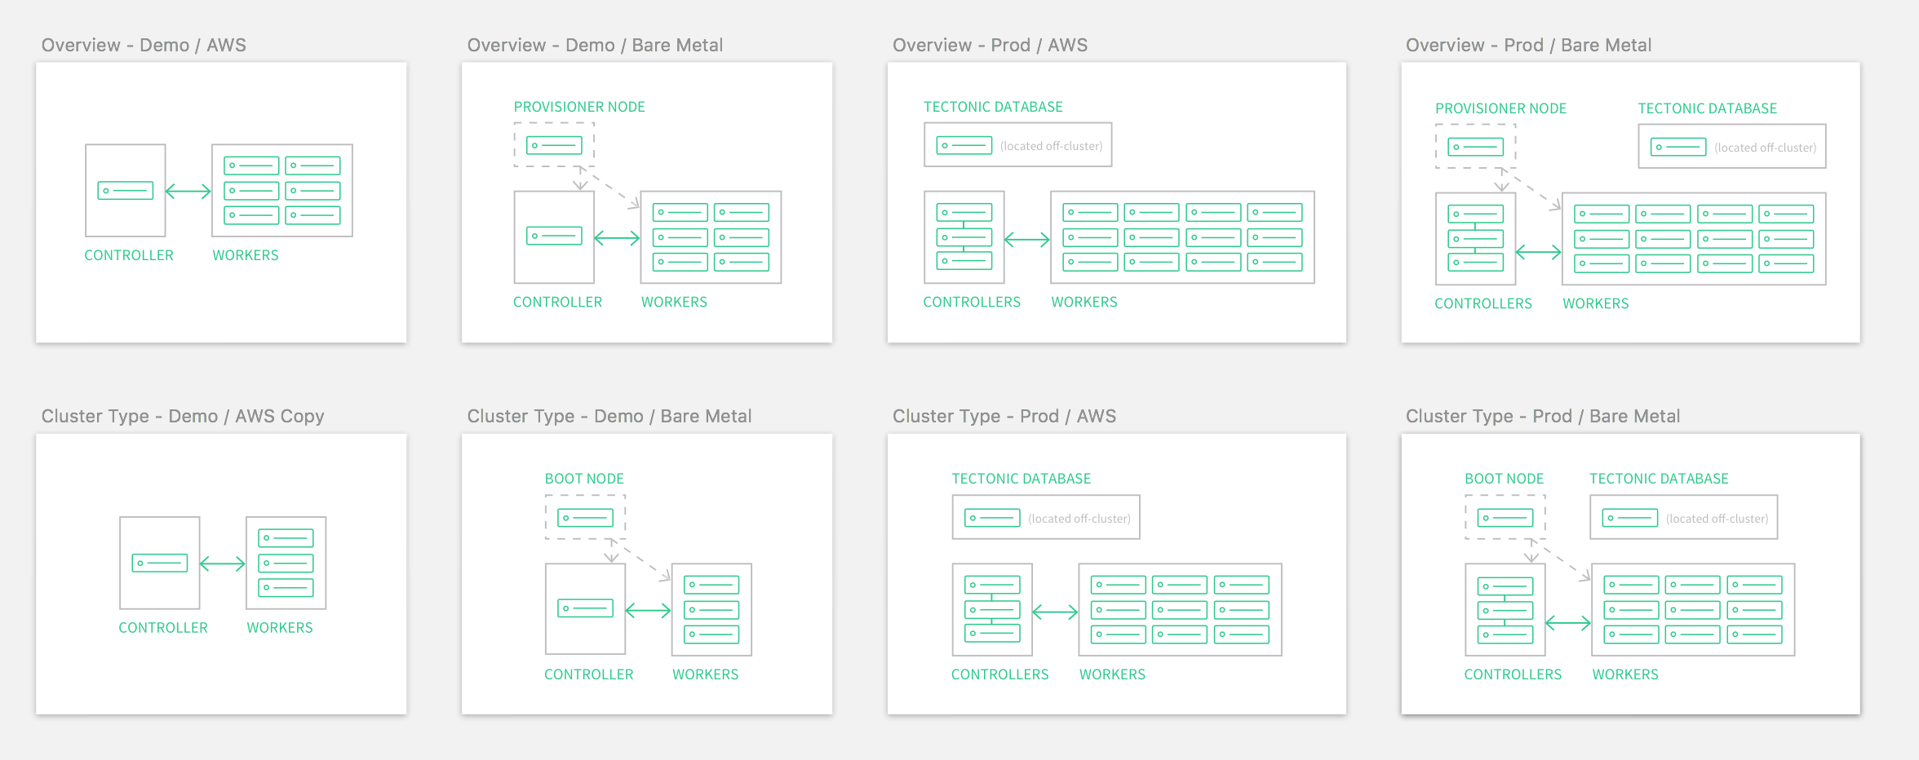
Task: Click the Tectonic Database server icon in Overview - Prod / AWS
Action: coord(964,146)
